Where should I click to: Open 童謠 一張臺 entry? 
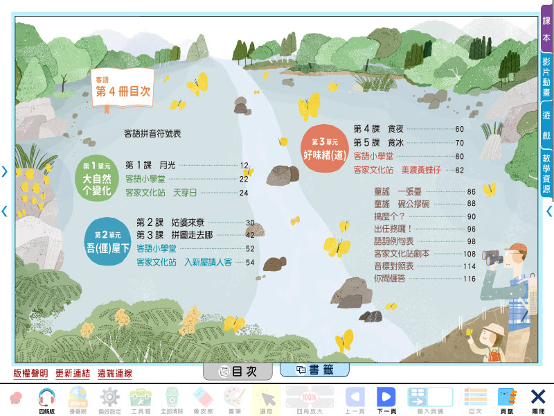pyautogui.click(x=425, y=192)
